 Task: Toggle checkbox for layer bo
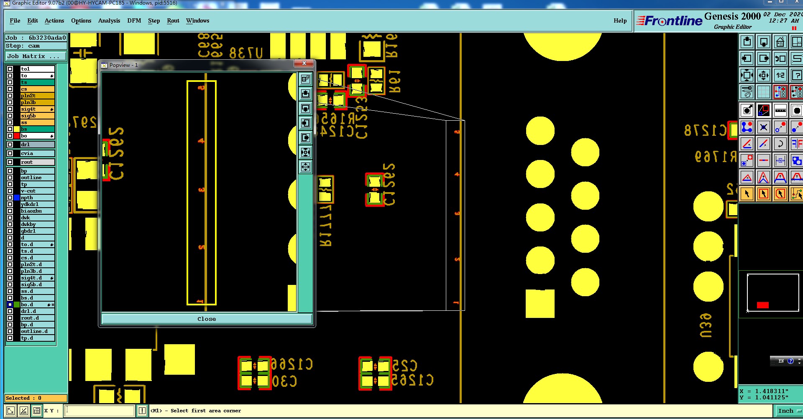click(10, 136)
